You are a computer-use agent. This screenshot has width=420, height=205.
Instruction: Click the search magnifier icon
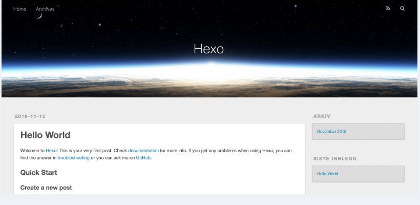(402, 8)
